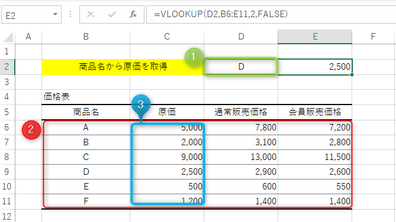The width and height of the screenshot is (396, 222).
Task: Cancel formula entry with X icon
Action: click(x=91, y=14)
